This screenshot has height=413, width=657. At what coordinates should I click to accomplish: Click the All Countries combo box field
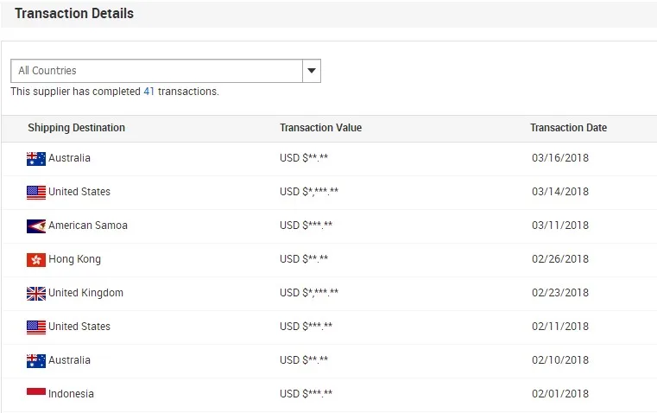click(156, 71)
